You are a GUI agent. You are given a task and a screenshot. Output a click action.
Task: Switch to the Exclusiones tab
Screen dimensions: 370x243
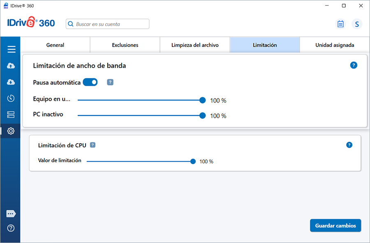[x=125, y=45]
